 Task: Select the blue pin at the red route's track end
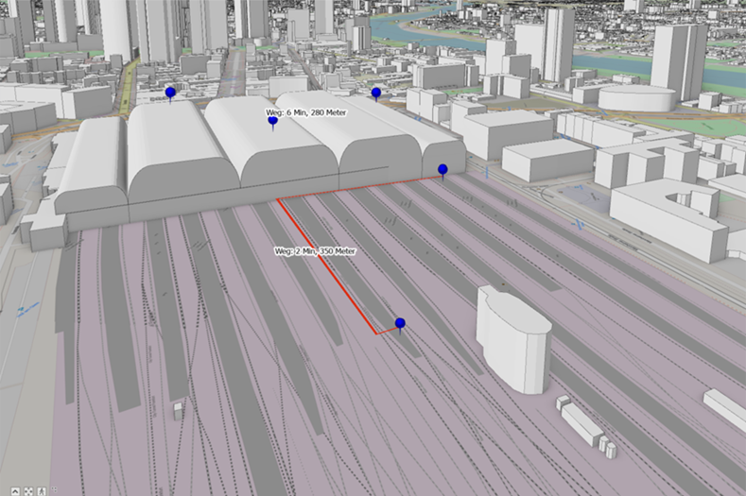click(400, 324)
